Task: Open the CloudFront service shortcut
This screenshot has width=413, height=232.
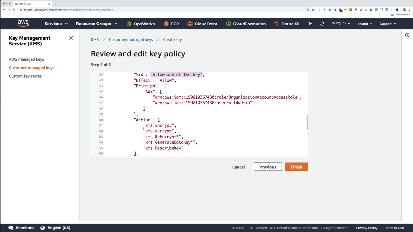Action: tap(202, 24)
